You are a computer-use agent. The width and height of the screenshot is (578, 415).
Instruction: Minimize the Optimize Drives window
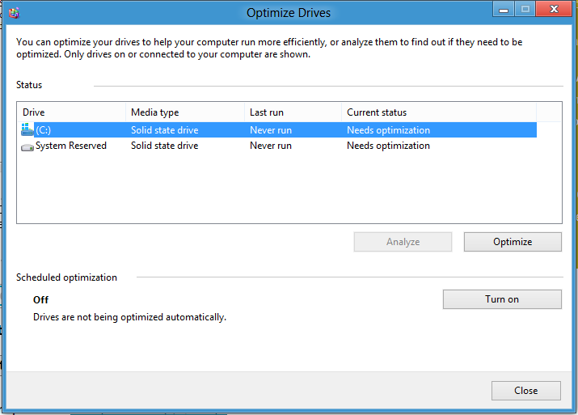coord(504,9)
